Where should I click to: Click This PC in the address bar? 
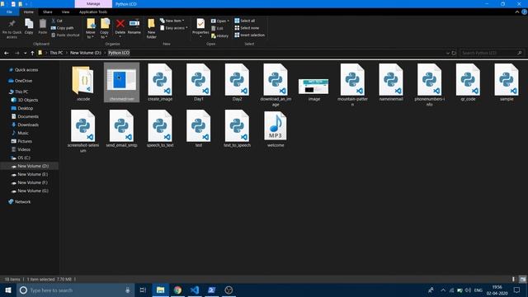(x=56, y=53)
